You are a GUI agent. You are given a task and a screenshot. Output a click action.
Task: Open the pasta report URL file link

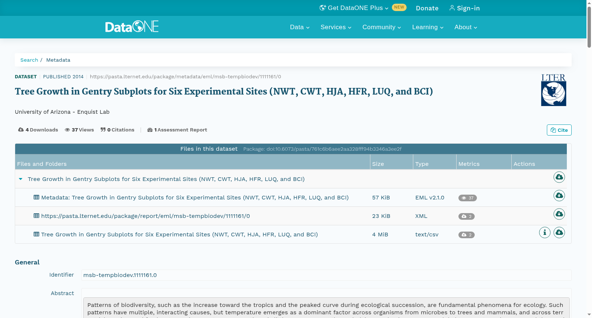tap(145, 216)
